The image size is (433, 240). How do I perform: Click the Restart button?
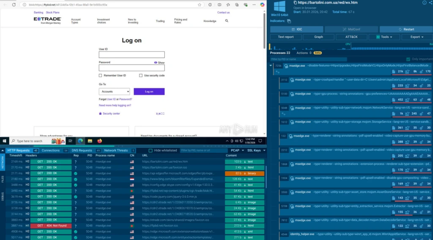pos(406,29)
